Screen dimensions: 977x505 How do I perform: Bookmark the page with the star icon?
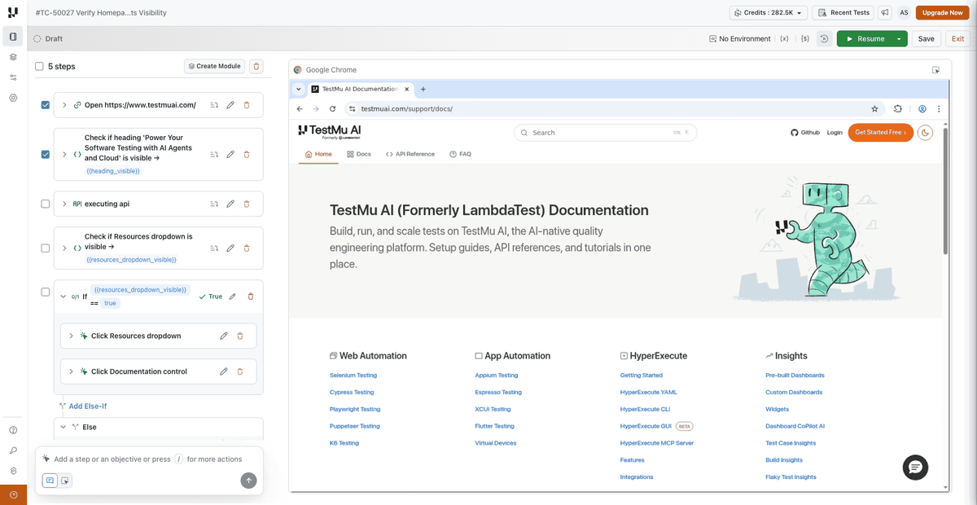pyautogui.click(x=874, y=108)
